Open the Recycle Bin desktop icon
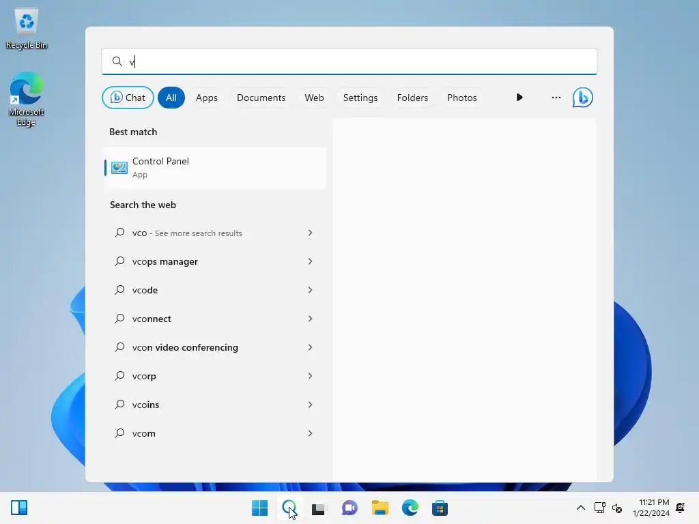This screenshot has height=524, width=699. (27, 29)
